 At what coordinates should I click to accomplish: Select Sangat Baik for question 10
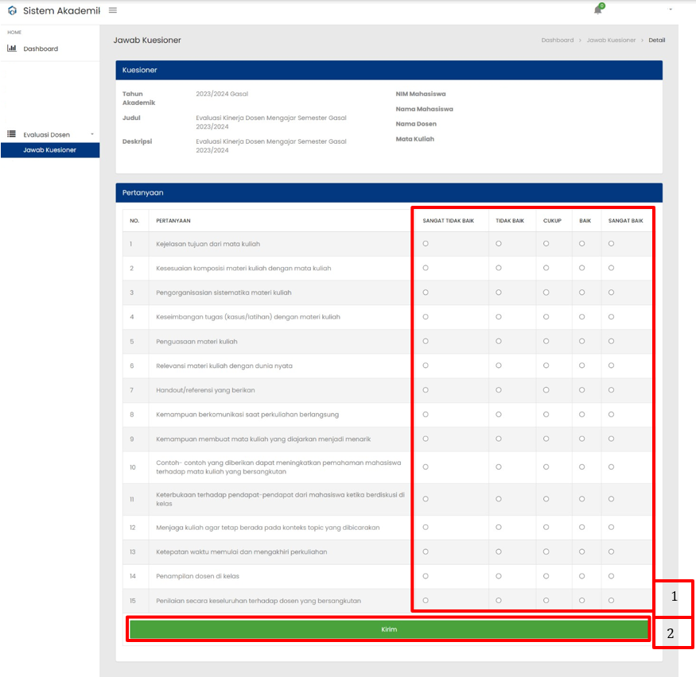coord(611,467)
